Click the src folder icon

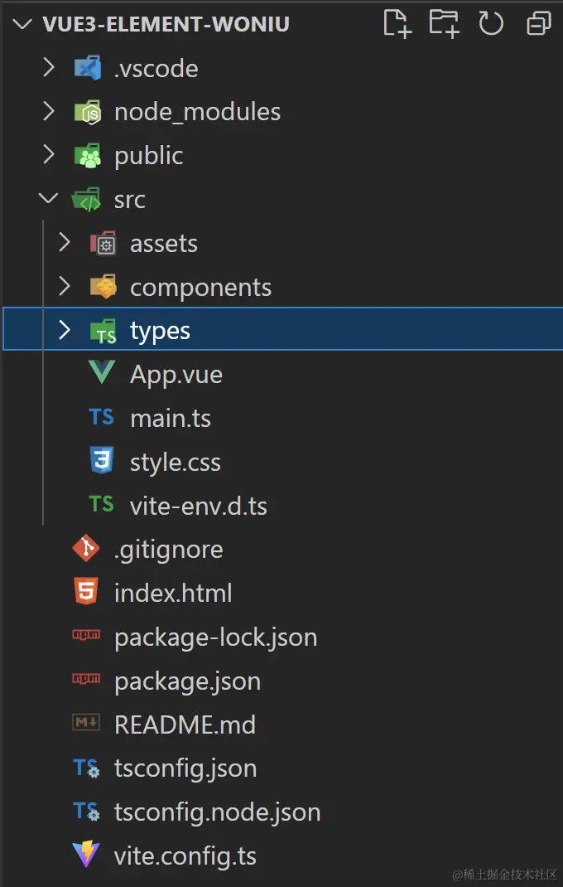click(87, 200)
